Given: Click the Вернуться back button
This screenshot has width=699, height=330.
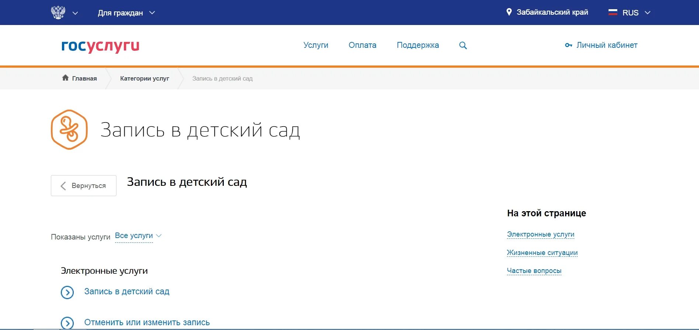Looking at the screenshot, I should pyautogui.click(x=84, y=185).
